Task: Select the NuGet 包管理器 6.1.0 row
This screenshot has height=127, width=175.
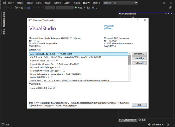Action: click(x=78, y=77)
